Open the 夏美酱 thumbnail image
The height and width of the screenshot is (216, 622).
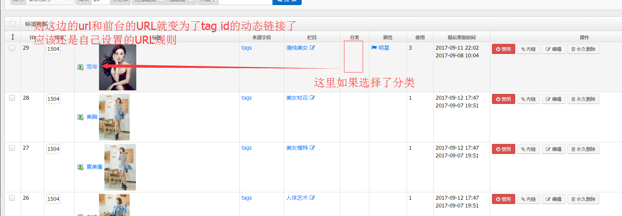pyautogui.click(x=120, y=167)
